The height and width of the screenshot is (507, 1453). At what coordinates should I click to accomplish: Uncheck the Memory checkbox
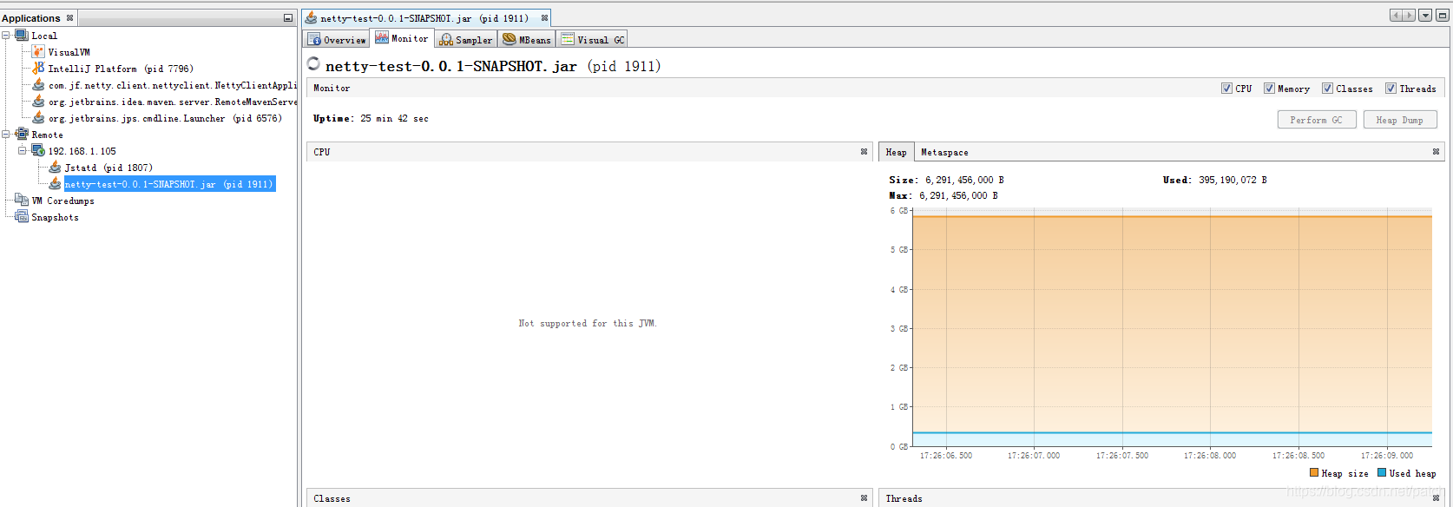1269,89
